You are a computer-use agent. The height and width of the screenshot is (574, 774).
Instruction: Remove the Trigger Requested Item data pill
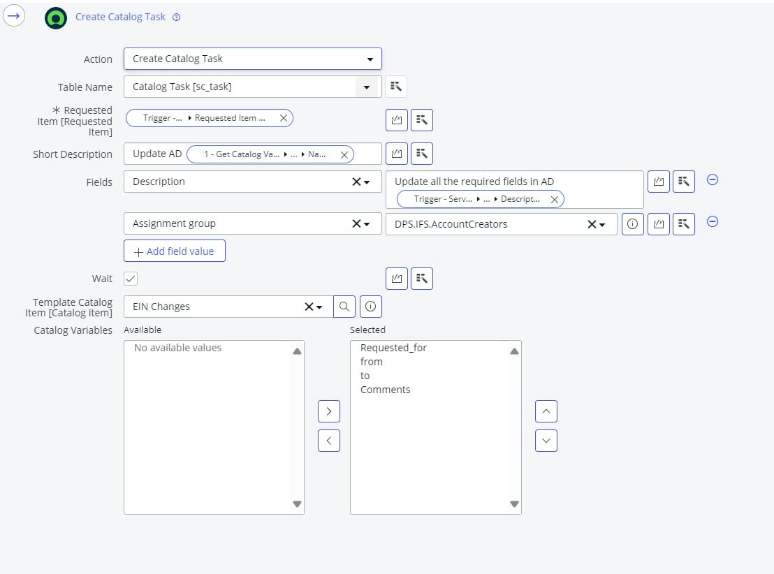point(284,118)
